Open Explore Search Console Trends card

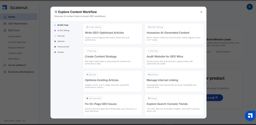click(174, 105)
